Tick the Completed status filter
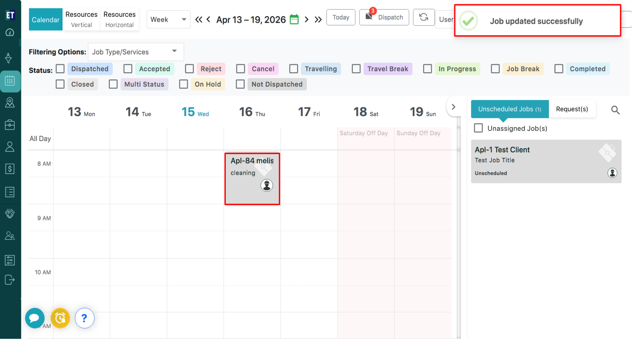This screenshot has width=632, height=351. pyautogui.click(x=559, y=69)
